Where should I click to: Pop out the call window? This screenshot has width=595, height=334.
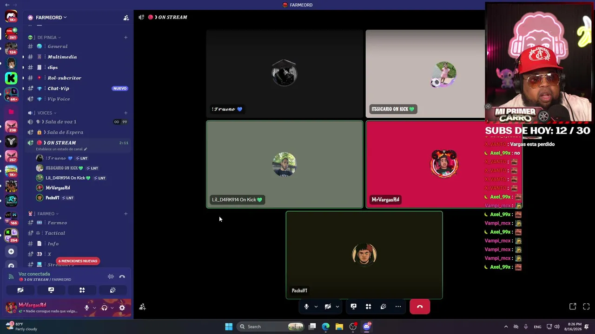click(x=573, y=307)
